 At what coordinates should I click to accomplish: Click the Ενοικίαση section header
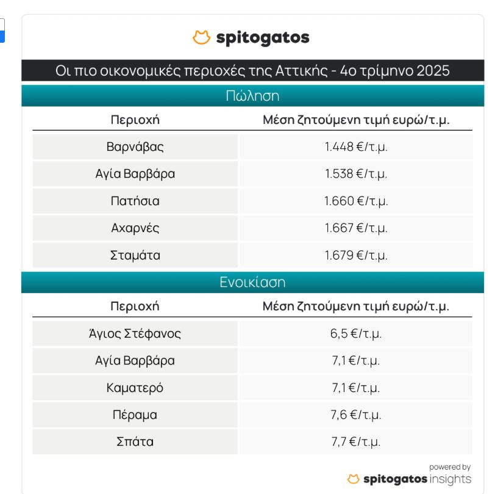tap(252, 282)
